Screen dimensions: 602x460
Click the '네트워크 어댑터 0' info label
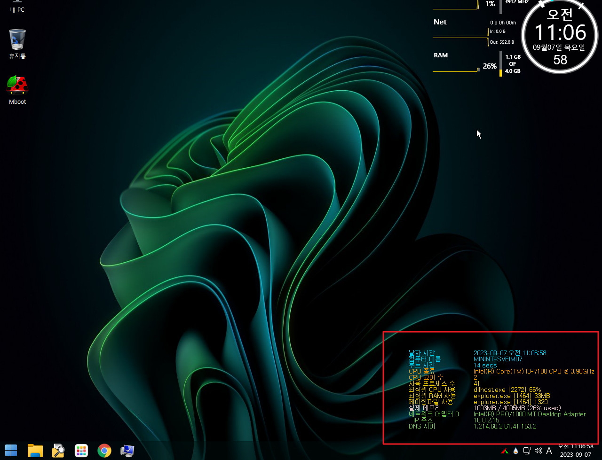click(x=434, y=414)
